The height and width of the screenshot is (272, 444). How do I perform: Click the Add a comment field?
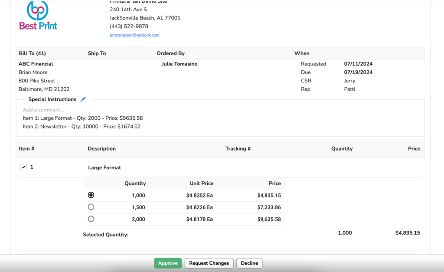coord(43,110)
